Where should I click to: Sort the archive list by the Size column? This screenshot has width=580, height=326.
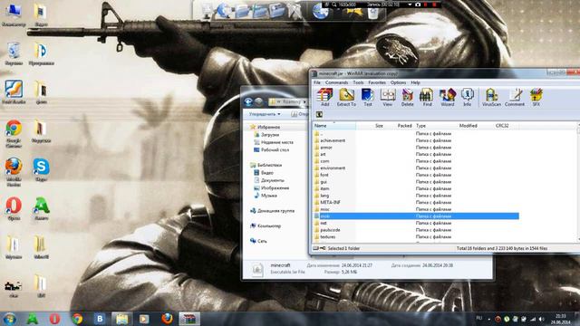[x=371, y=126]
